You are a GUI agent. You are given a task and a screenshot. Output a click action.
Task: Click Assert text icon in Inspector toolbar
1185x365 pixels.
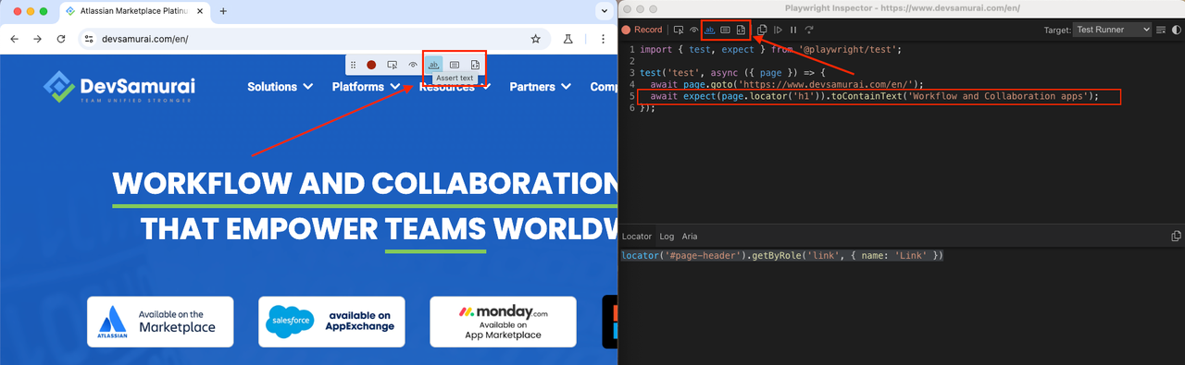click(x=710, y=30)
